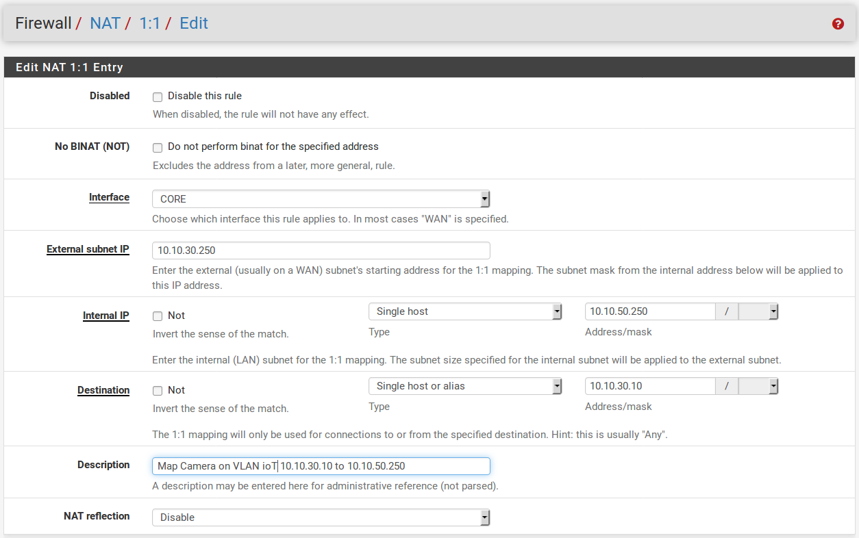Open the 1:1 breadcrumb link
The image size is (859, 538).
tap(149, 23)
